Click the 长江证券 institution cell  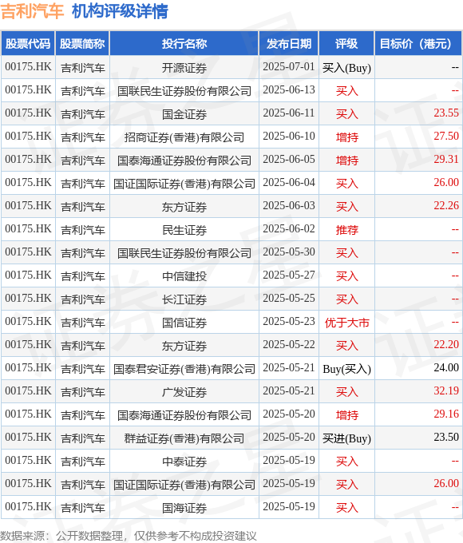pos(184,299)
